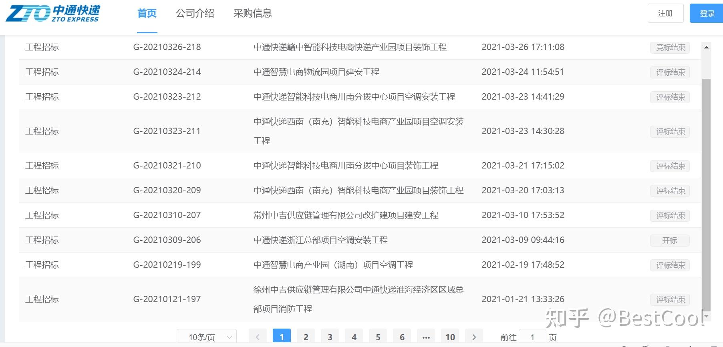Open 中通快递赣中智能科技电商快递产业园项目装饰工程
The height and width of the screenshot is (347, 723).
[350, 47]
